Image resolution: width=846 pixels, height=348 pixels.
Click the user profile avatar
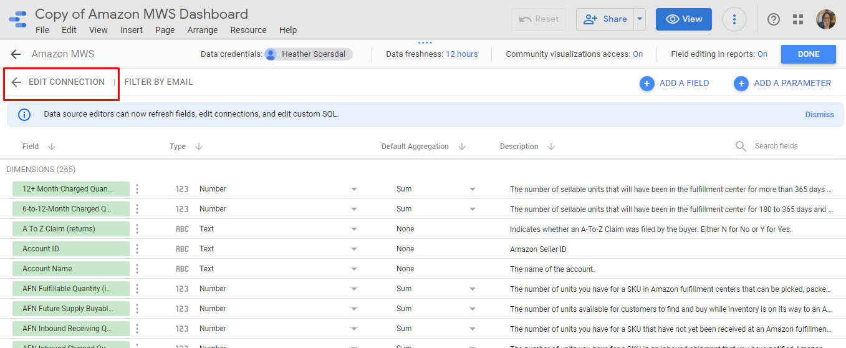(x=826, y=19)
